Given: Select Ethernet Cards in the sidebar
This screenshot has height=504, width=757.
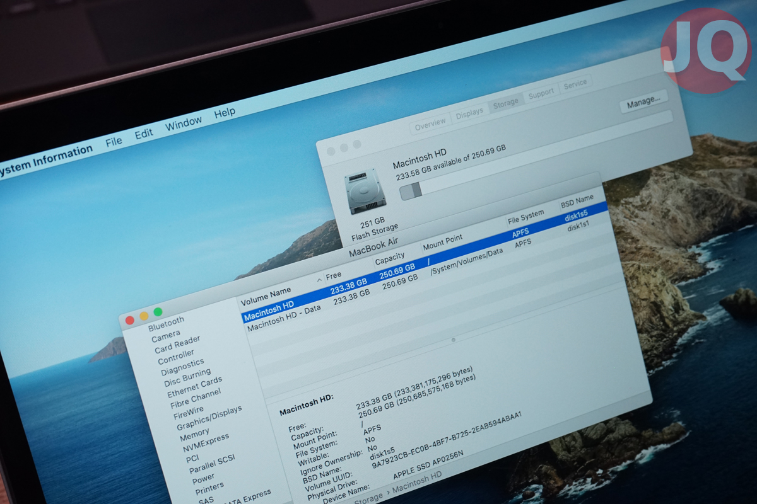Looking at the screenshot, I should point(194,387).
